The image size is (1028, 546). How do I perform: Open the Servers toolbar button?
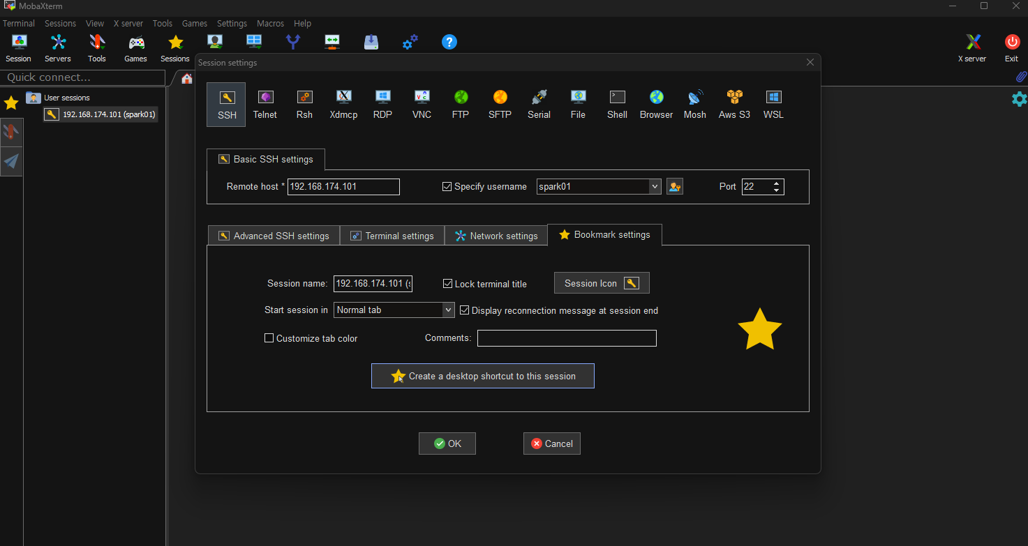click(58, 48)
